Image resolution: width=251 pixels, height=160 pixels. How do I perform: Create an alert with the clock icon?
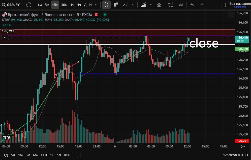tap(171, 5)
